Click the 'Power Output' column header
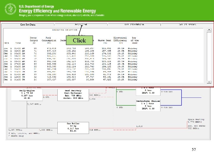 point(34,40)
